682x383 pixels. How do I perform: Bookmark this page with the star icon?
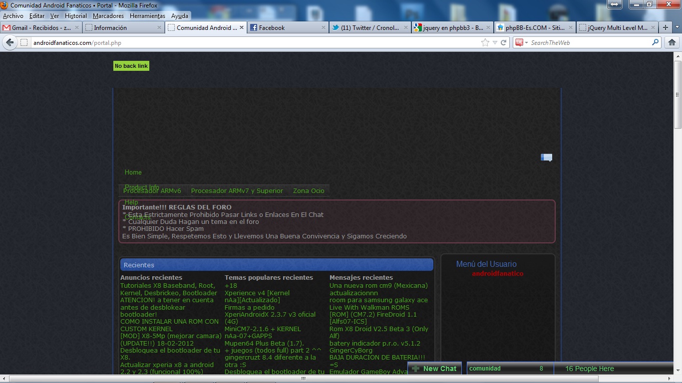[x=485, y=43]
